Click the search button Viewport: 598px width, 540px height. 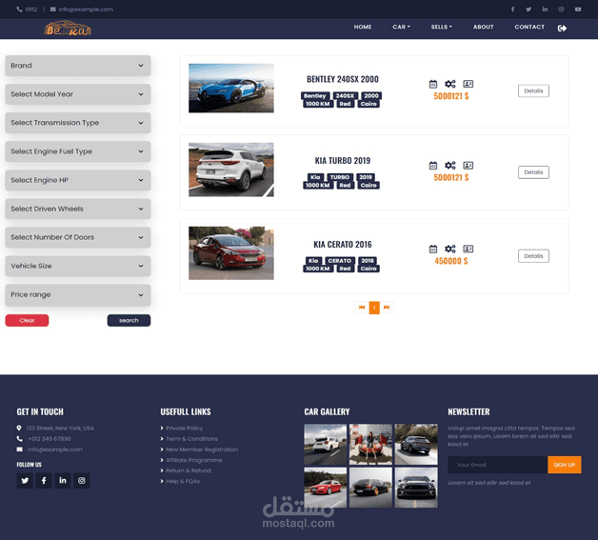[129, 320]
